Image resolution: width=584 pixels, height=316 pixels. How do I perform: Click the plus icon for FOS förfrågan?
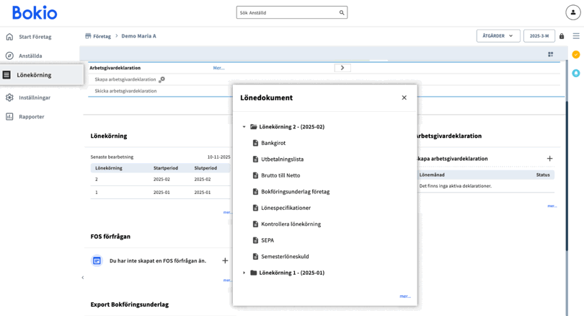coord(225,260)
